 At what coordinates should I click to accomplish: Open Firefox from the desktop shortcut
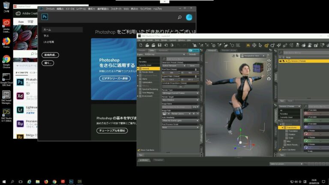tap(6, 42)
